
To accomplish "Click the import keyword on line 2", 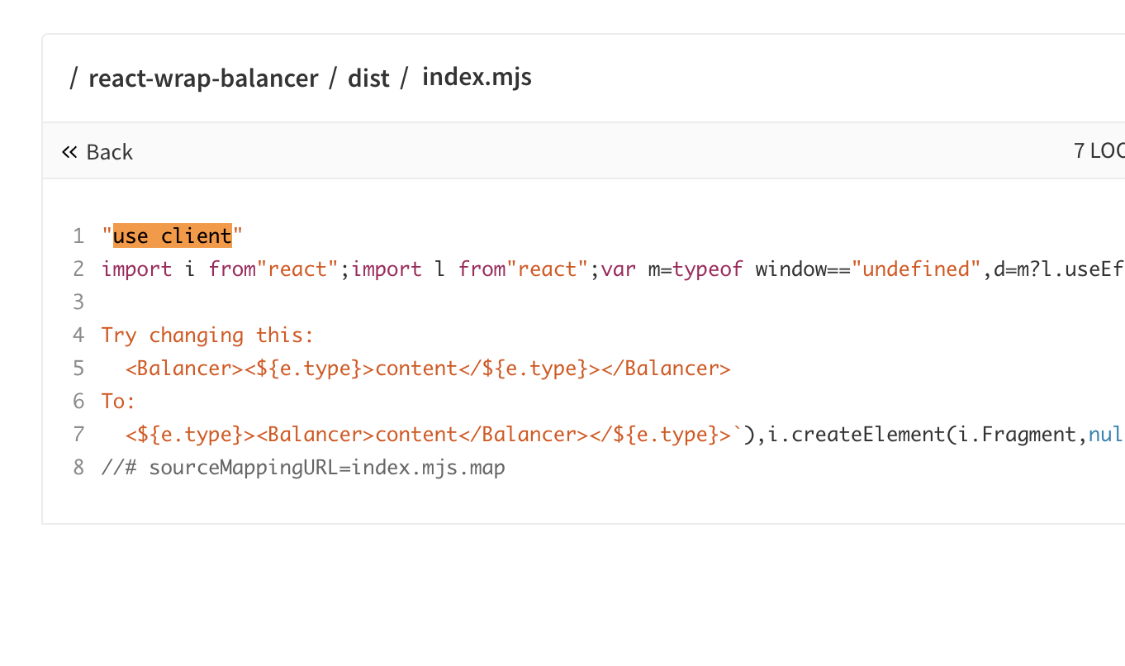I will pos(137,269).
